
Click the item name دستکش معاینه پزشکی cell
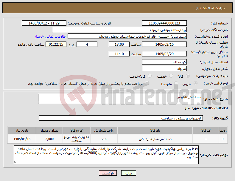point(155,139)
